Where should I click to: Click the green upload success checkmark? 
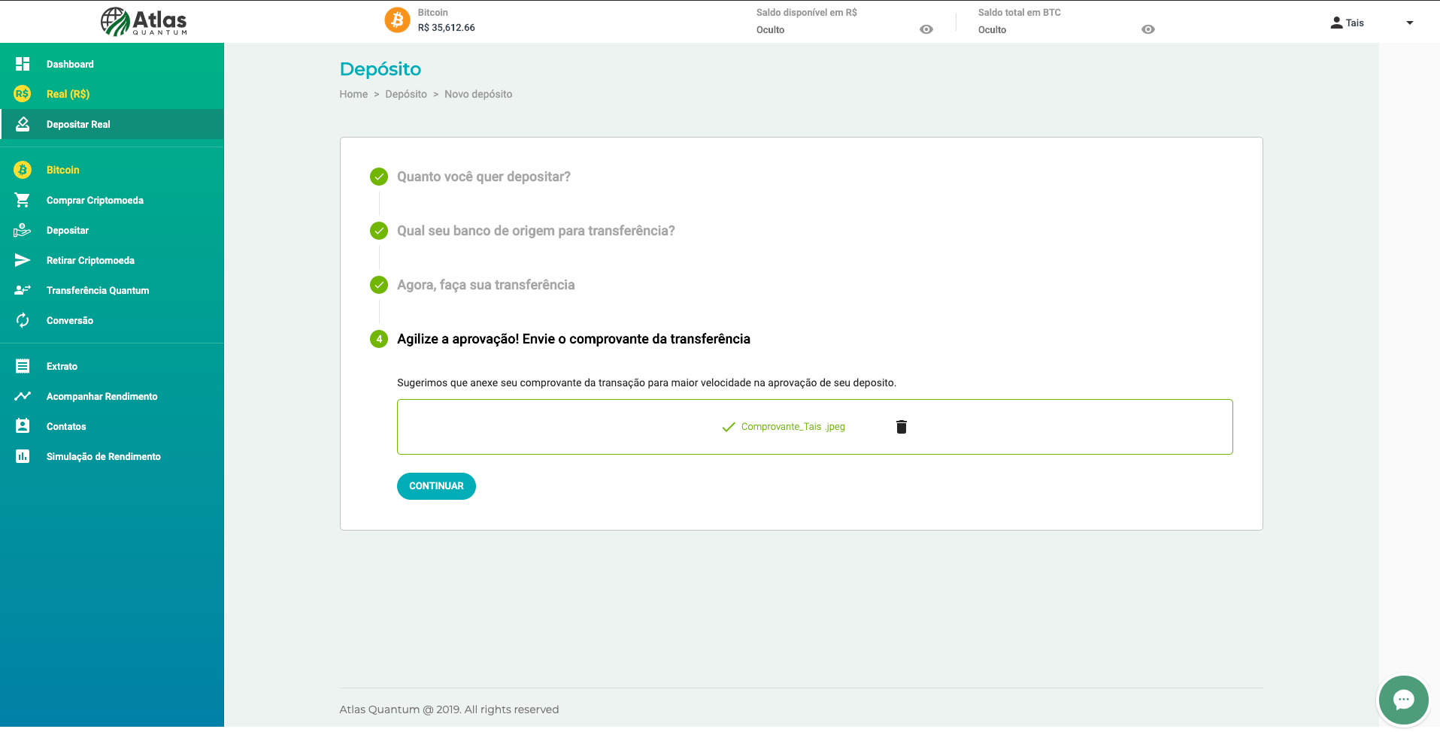tap(728, 427)
